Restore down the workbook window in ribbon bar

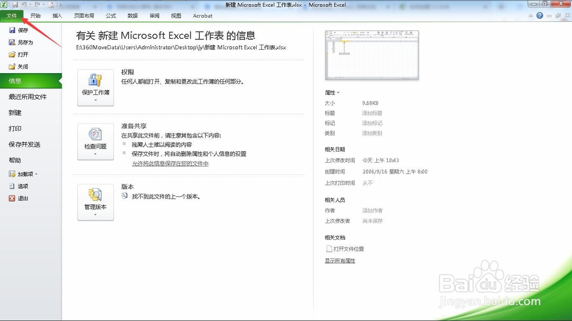pos(558,15)
